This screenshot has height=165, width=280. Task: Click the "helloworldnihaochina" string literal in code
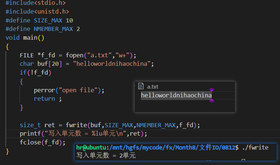pos(112,64)
